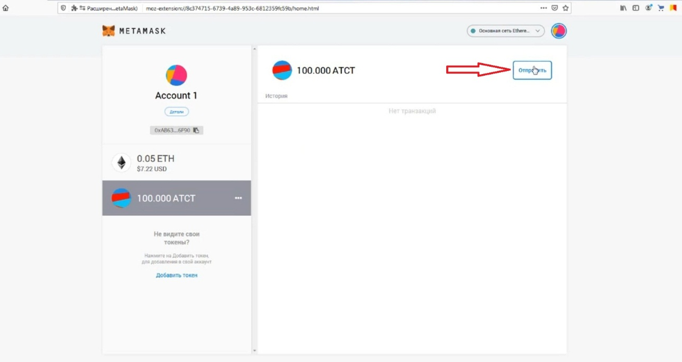Viewport: 682px width, 362px height.
Task: Open account menu via top-right avatar
Action: click(x=559, y=31)
